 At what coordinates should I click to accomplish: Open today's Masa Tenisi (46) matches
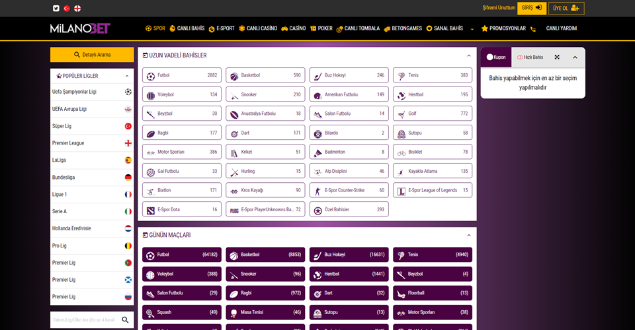tap(265, 312)
